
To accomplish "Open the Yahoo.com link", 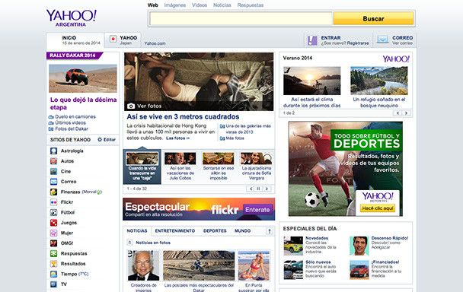I will tap(155, 43).
